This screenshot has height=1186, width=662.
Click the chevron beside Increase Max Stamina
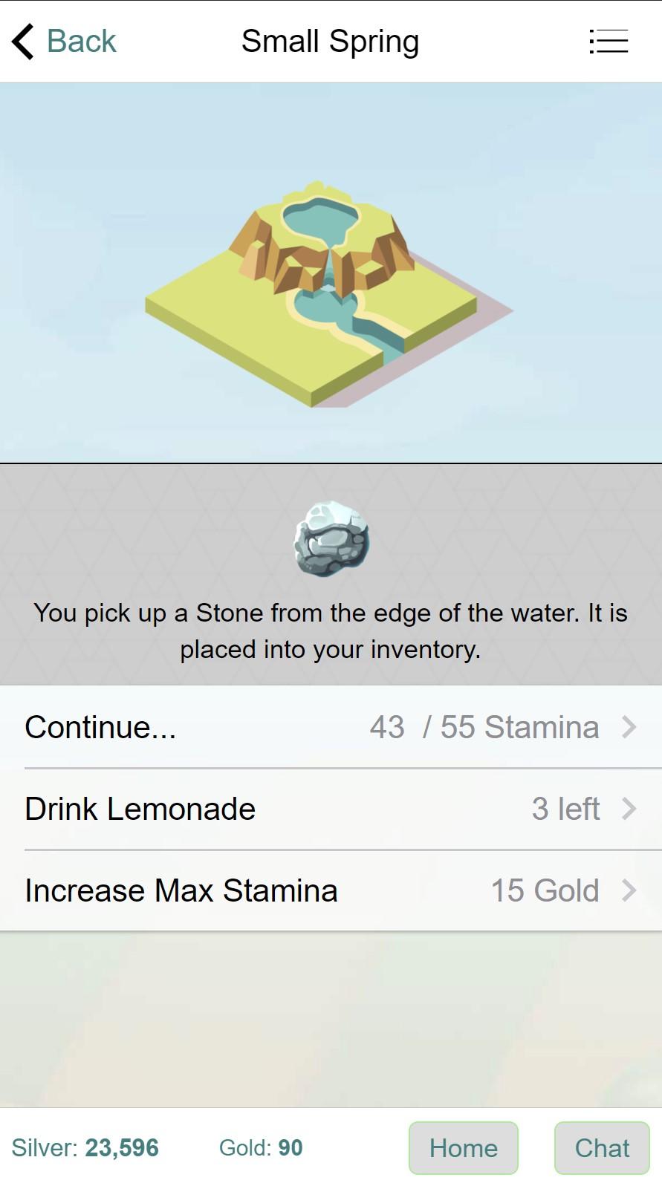coord(629,890)
